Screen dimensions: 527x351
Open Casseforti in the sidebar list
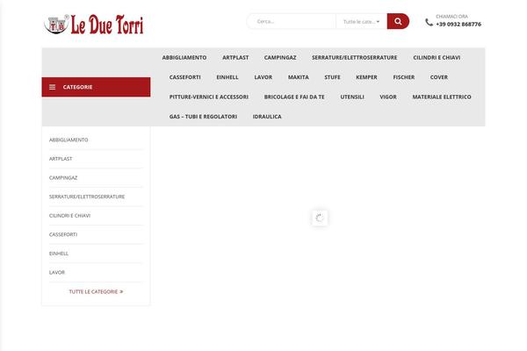[x=63, y=234]
